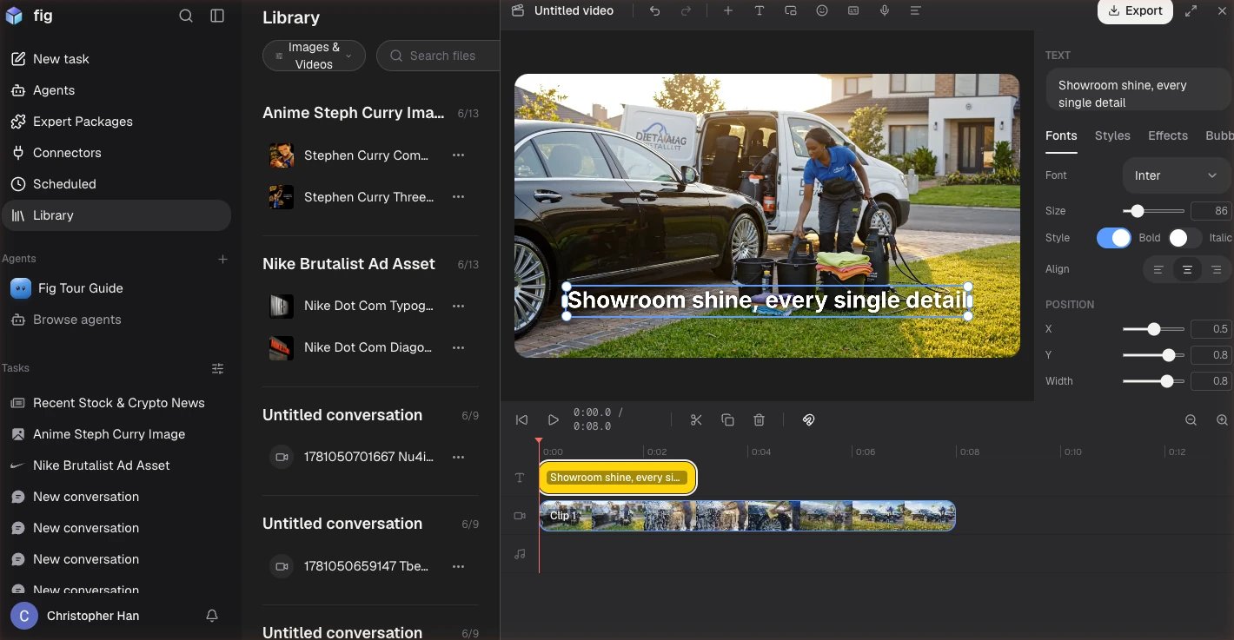The height and width of the screenshot is (640, 1234).
Task: Click the plus icon in editor toolbar
Action: (x=728, y=10)
